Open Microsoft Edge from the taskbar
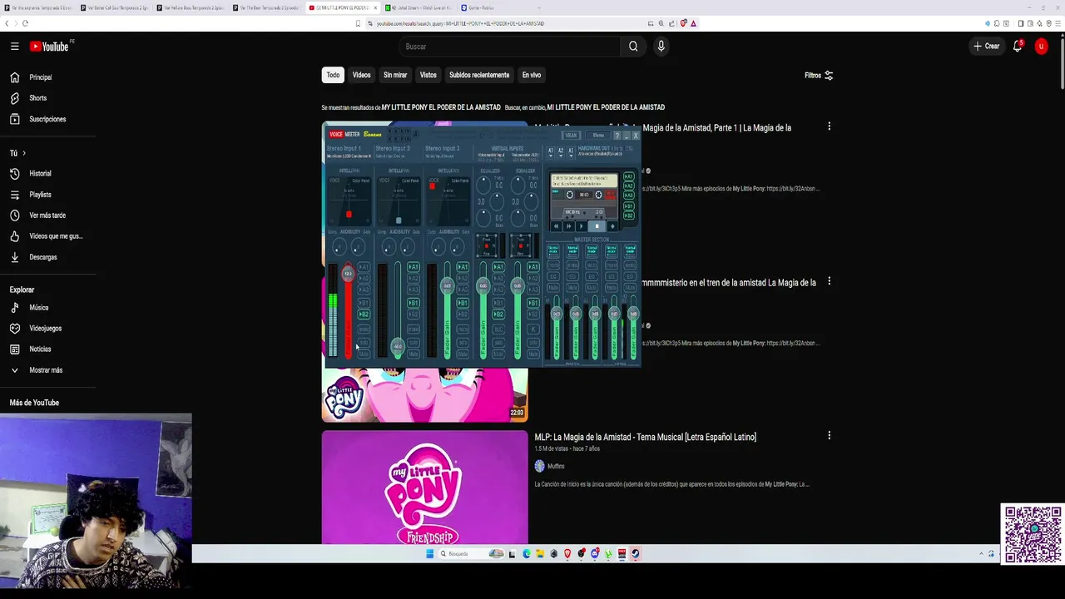1065x599 pixels. pyautogui.click(x=527, y=554)
